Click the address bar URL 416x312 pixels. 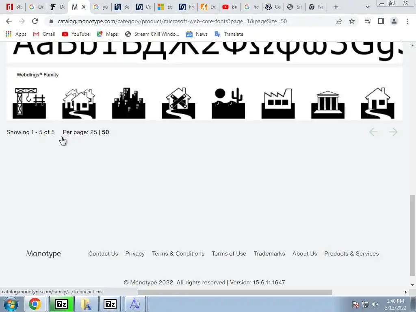172,21
